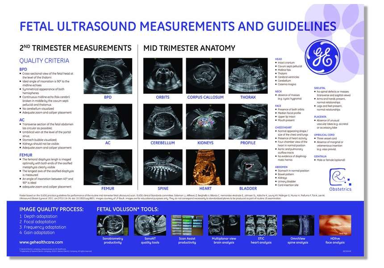Viewport: 384px width, 268px height.
Task: Open the Sonobiometry productivity tool image
Action: pyautogui.click(x=113, y=225)
